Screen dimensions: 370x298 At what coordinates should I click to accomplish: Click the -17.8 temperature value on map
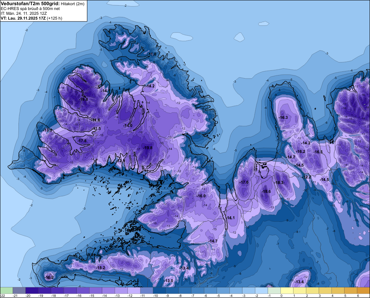[x=82, y=141]
